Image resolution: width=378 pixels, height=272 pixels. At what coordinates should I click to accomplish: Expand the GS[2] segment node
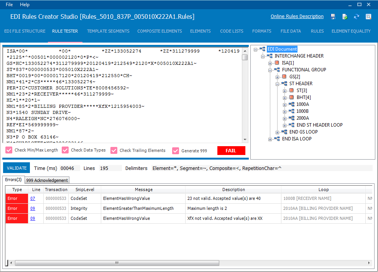click(x=277, y=77)
